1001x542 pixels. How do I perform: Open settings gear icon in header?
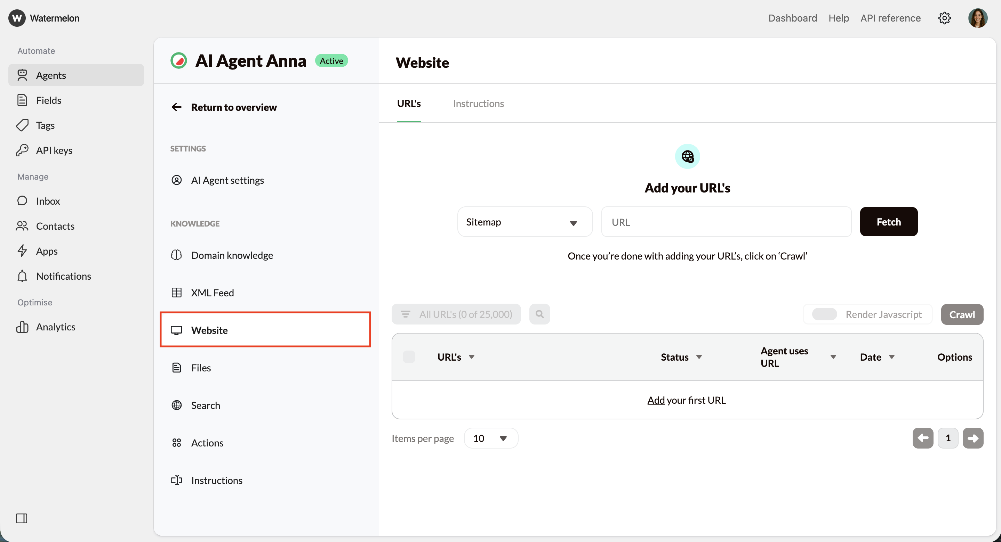pos(944,18)
